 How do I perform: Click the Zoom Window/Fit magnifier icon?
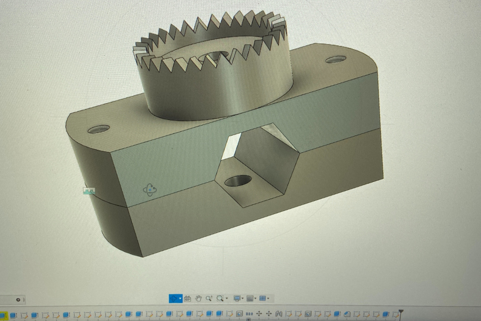pos(220,298)
